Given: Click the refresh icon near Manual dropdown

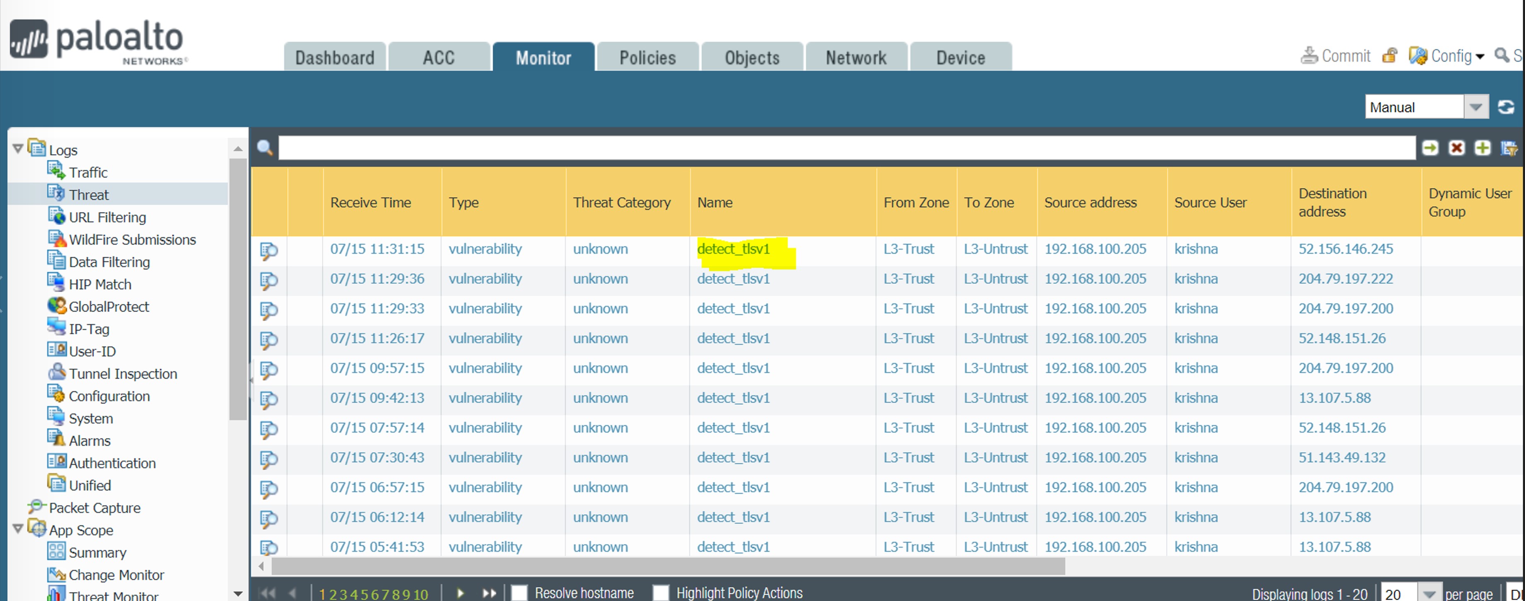Looking at the screenshot, I should pyautogui.click(x=1508, y=107).
